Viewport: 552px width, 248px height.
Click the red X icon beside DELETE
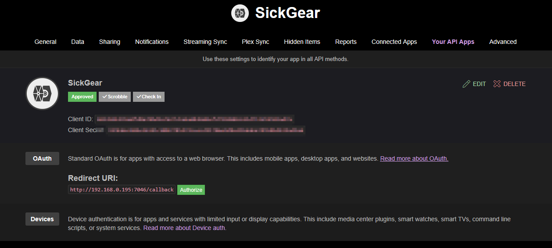[497, 84]
